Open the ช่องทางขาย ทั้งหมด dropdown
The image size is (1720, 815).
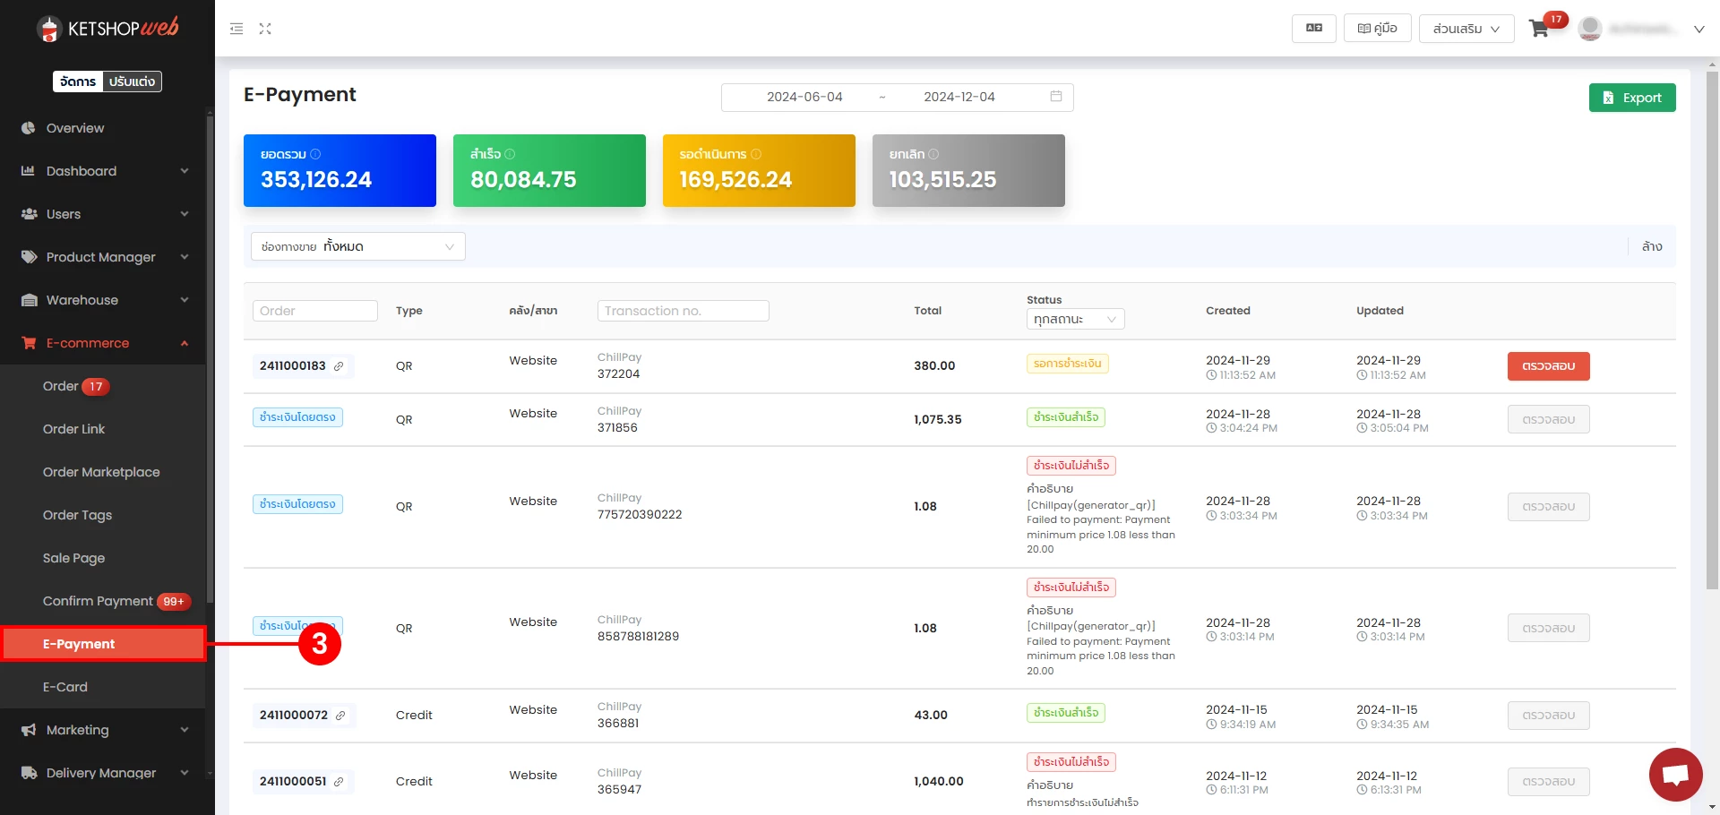click(x=358, y=246)
